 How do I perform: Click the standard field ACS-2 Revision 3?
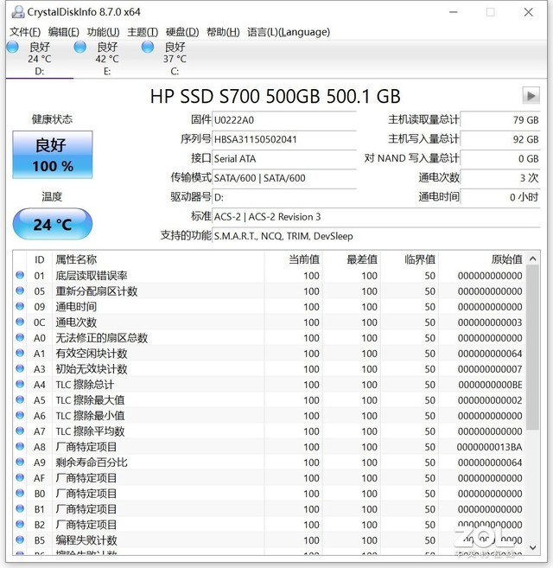point(376,217)
